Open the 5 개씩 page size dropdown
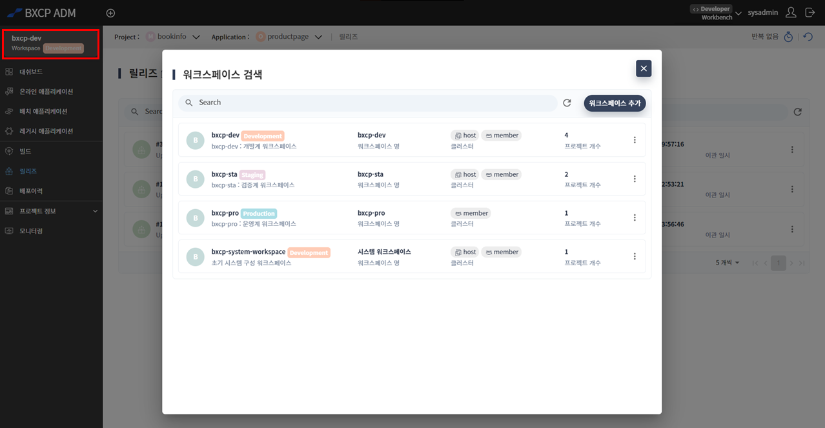Image resolution: width=825 pixels, height=428 pixels. point(728,263)
